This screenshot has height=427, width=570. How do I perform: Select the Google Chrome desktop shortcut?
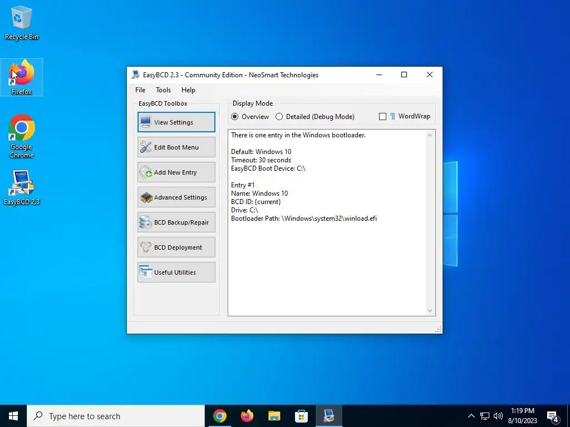pos(22,136)
